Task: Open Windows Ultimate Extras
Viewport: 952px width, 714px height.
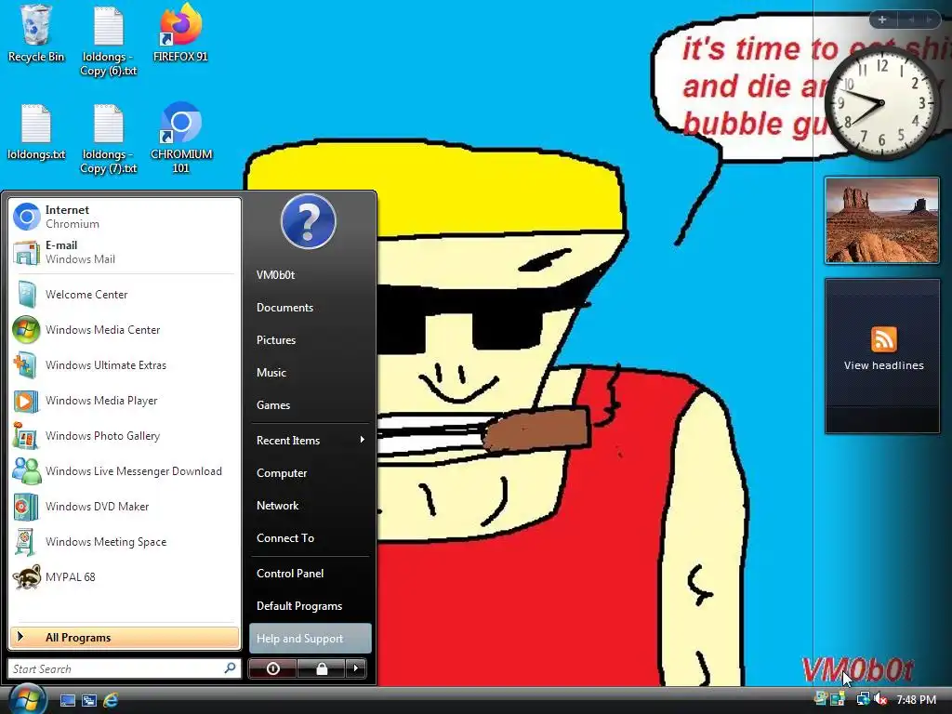Action: tap(125, 364)
